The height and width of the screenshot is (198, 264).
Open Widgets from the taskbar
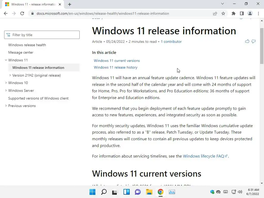[x=126, y=192]
